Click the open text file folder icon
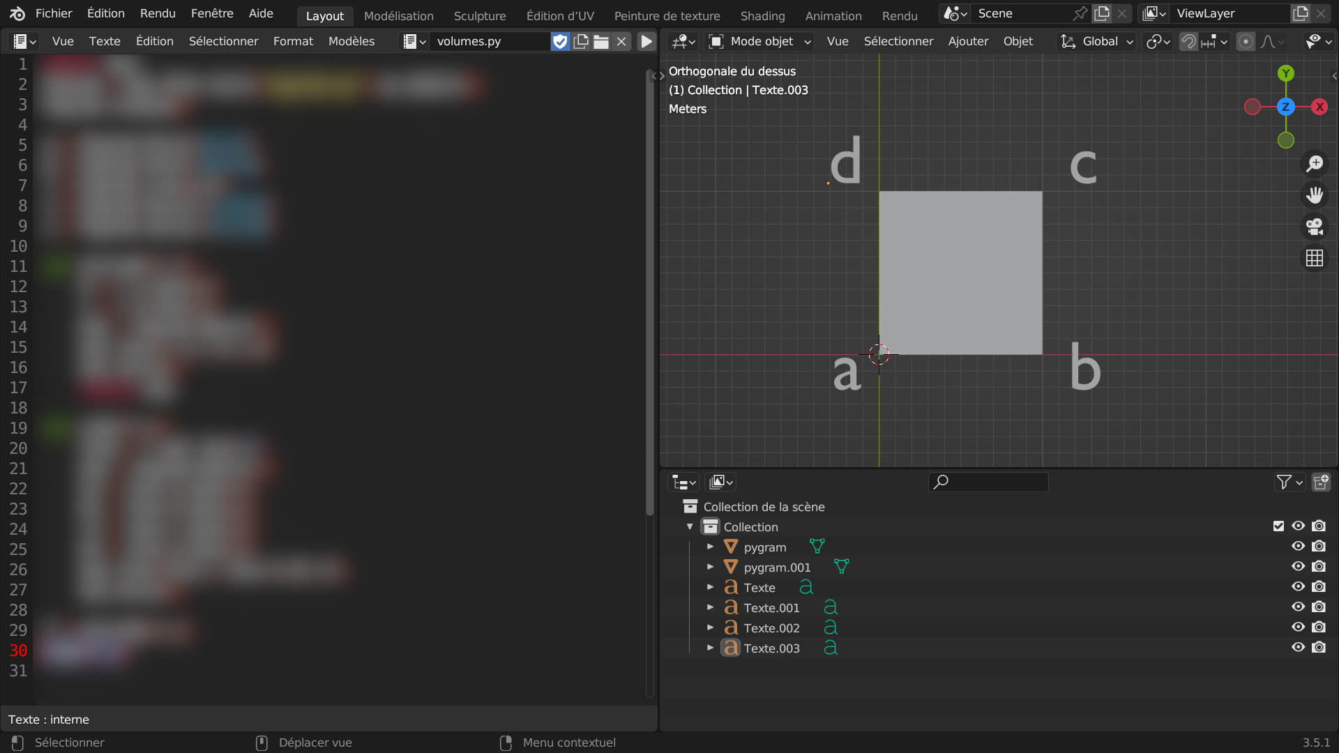 [601, 42]
